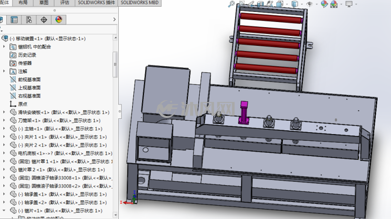Select the 移动装置<1> assembly node
The image size is (391, 219).
[48, 39]
